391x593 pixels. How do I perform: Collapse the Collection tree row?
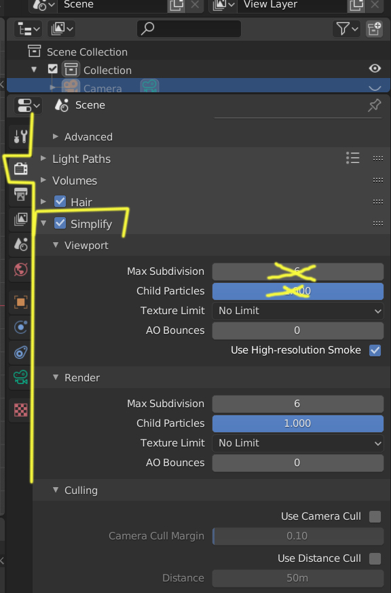tap(34, 70)
